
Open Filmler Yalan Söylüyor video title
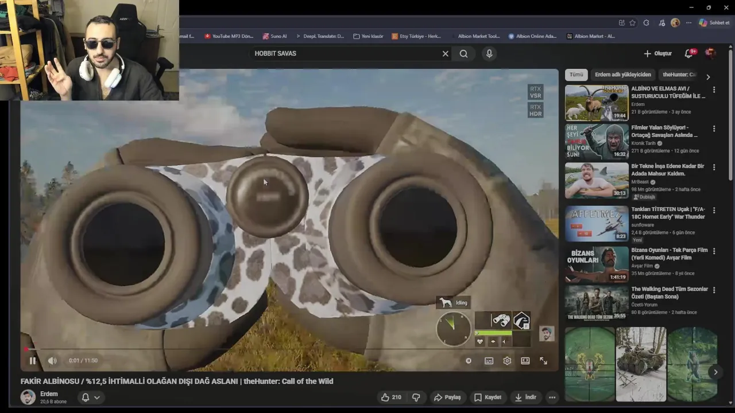[664, 131]
